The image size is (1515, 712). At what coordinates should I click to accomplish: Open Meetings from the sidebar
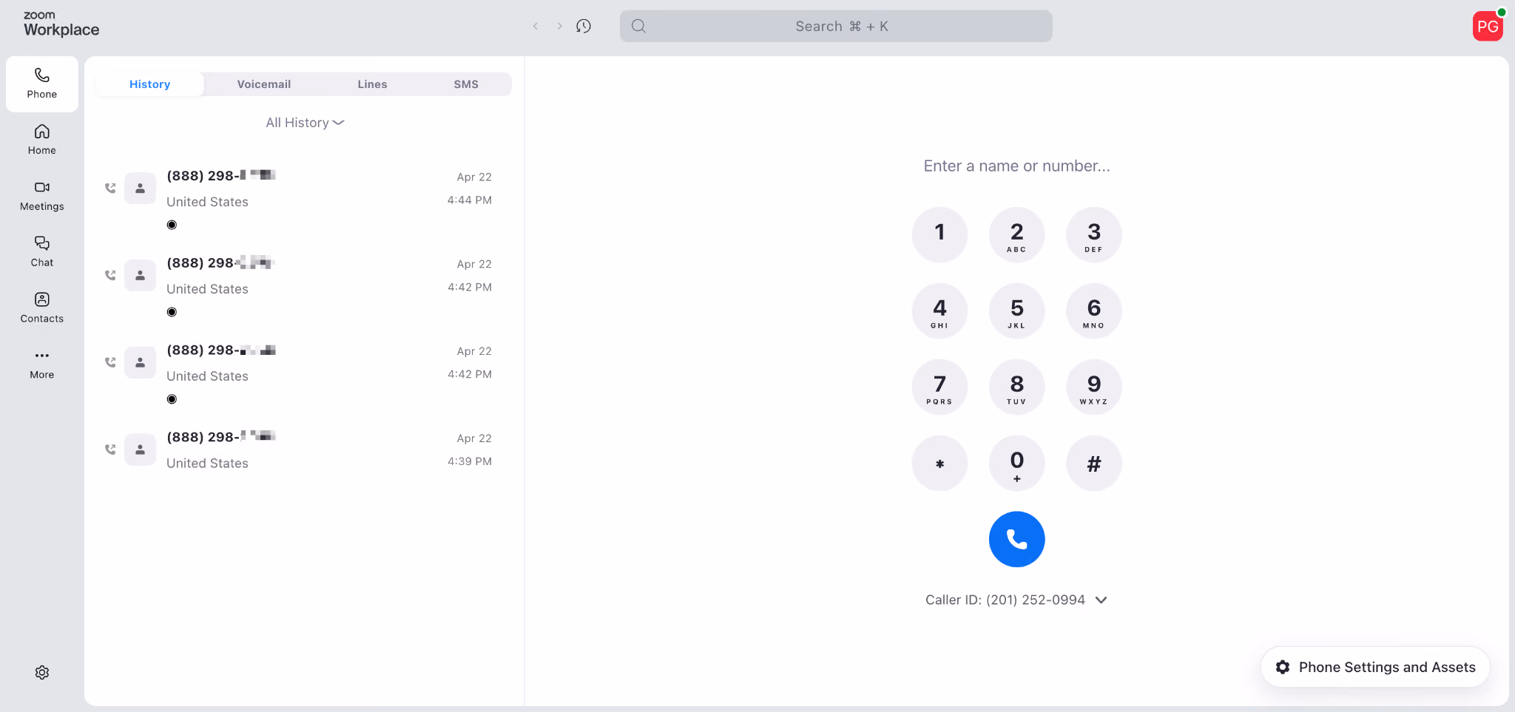click(x=42, y=196)
